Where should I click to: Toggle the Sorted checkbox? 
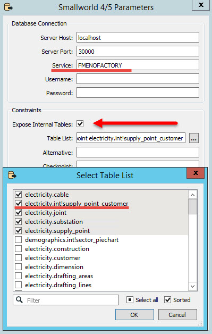(x=168, y=300)
